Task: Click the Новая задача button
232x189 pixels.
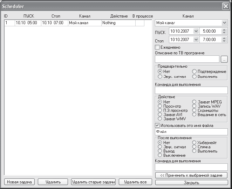Action: (19, 182)
